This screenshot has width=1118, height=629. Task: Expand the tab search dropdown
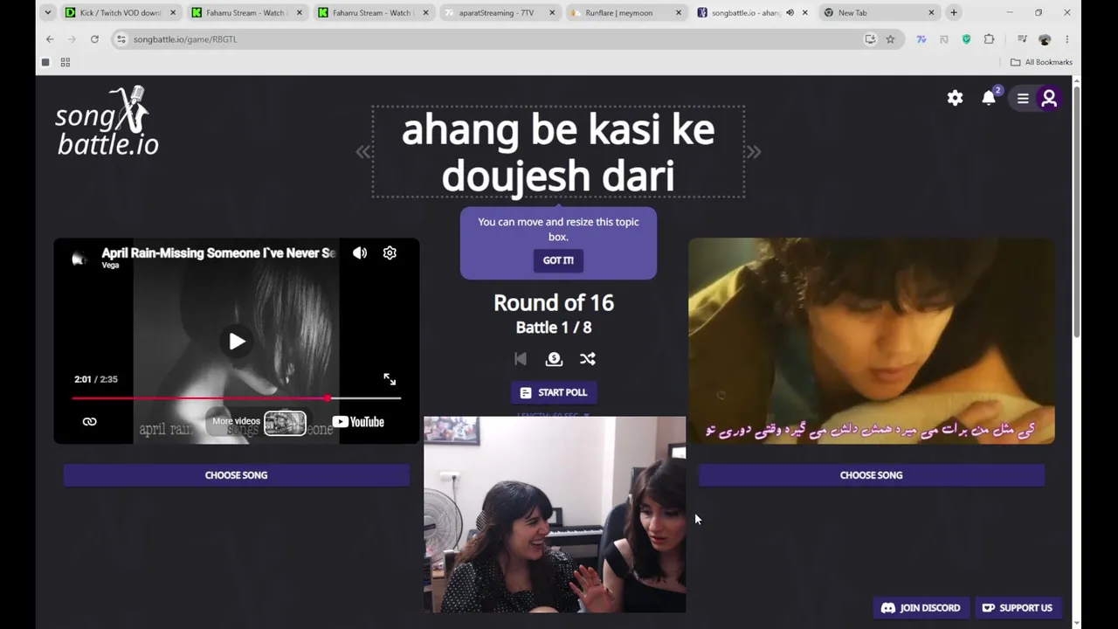click(47, 13)
